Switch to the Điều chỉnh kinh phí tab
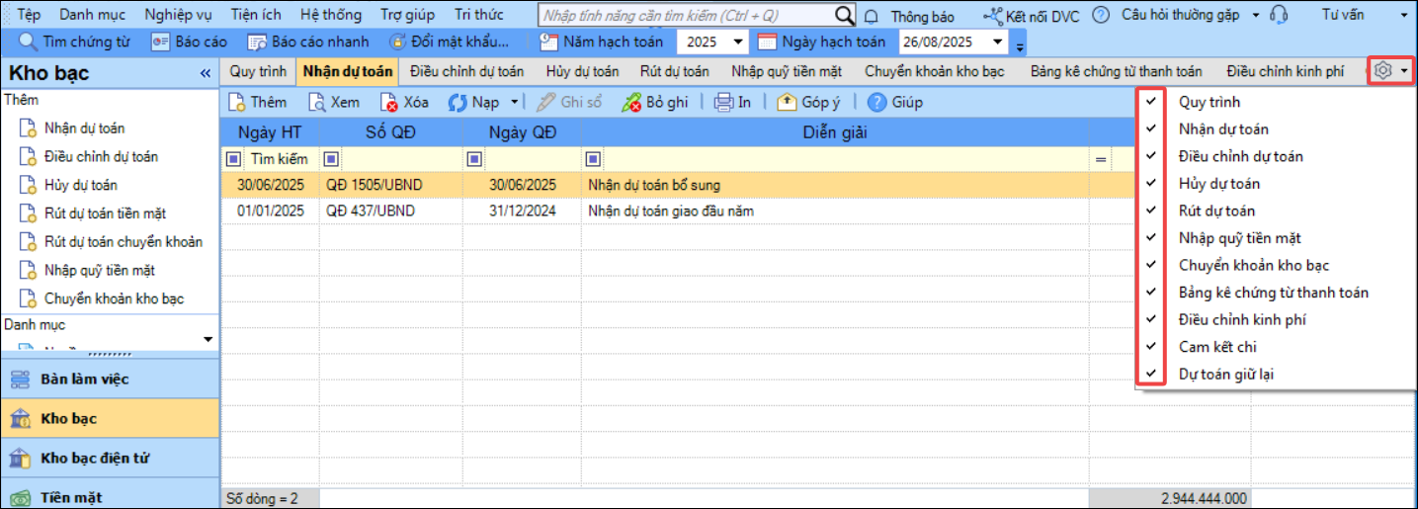 (1286, 71)
